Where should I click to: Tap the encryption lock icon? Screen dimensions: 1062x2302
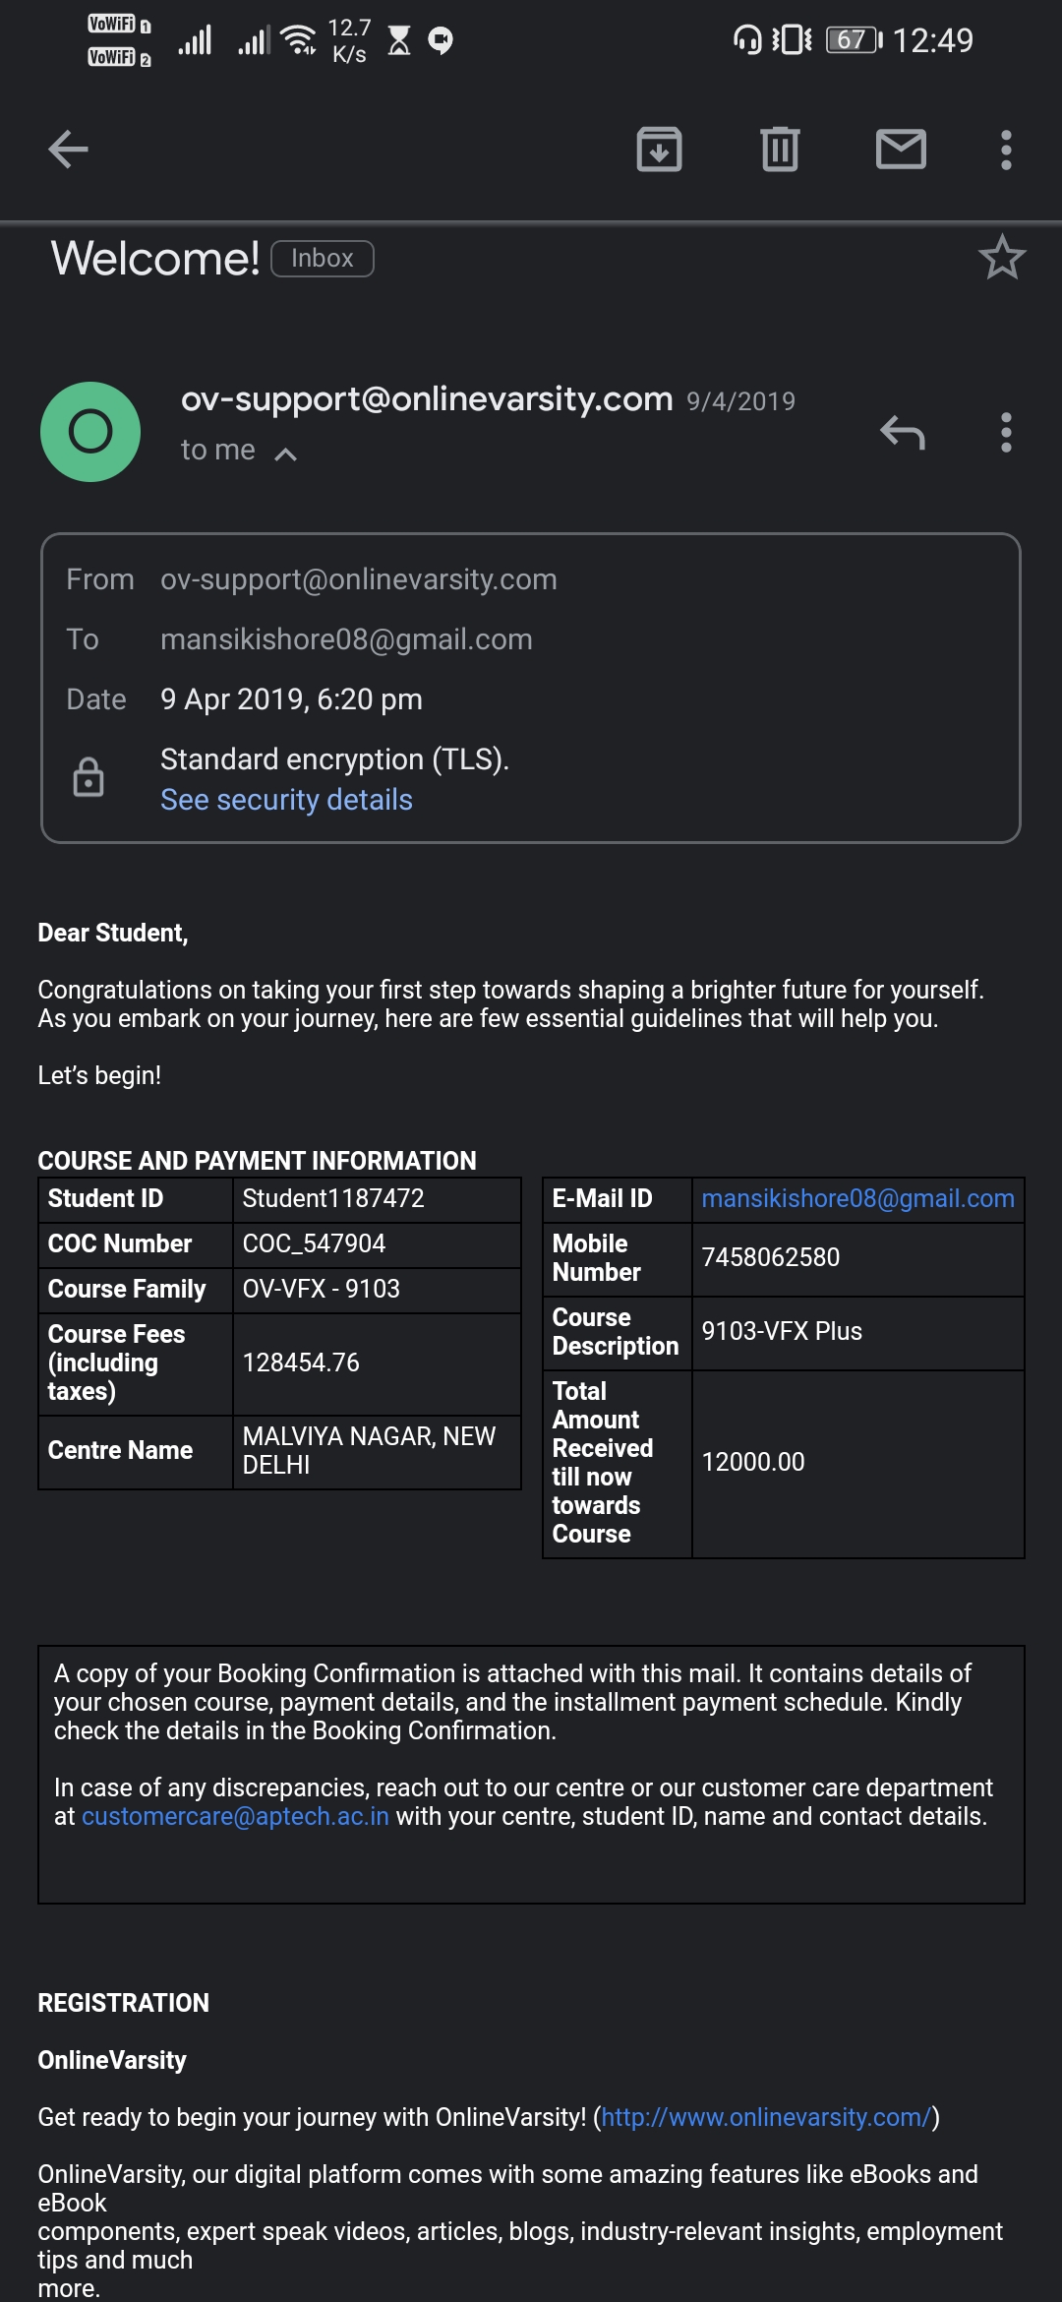88,777
